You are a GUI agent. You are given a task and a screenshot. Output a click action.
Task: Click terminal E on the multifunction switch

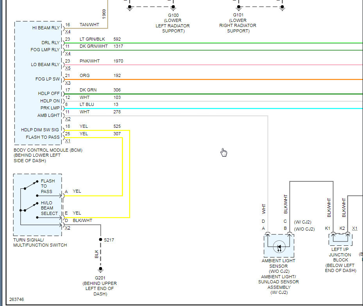tap(66, 213)
